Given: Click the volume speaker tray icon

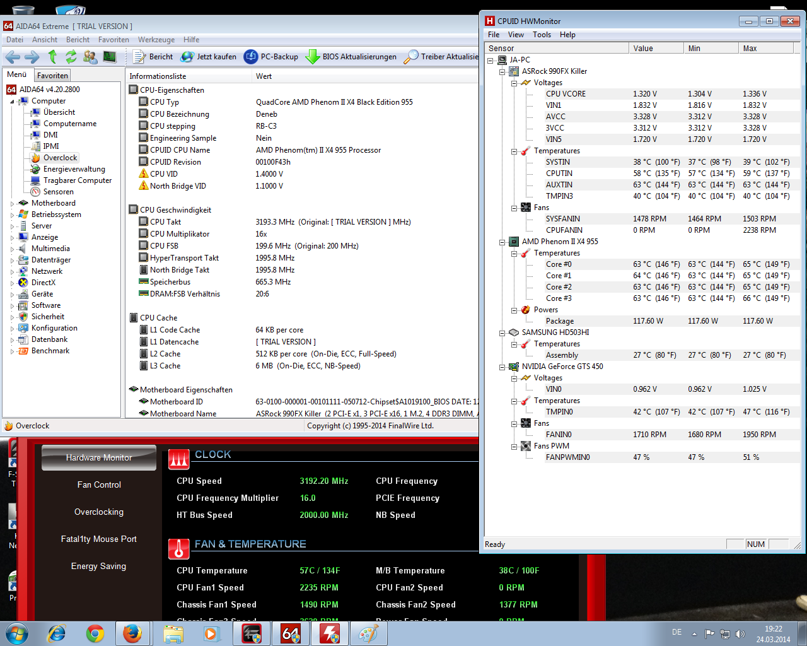Looking at the screenshot, I should pyautogui.click(x=740, y=633).
